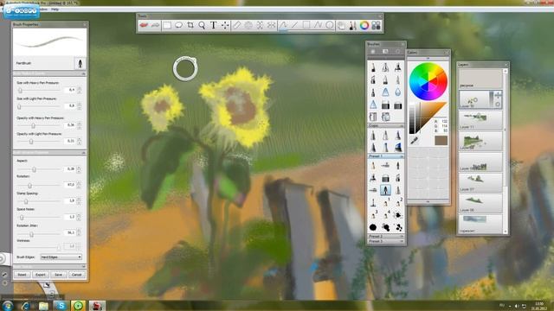Click the Rotation value field
The height and width of the screenshot is (311, 554).
coord(70,184)
